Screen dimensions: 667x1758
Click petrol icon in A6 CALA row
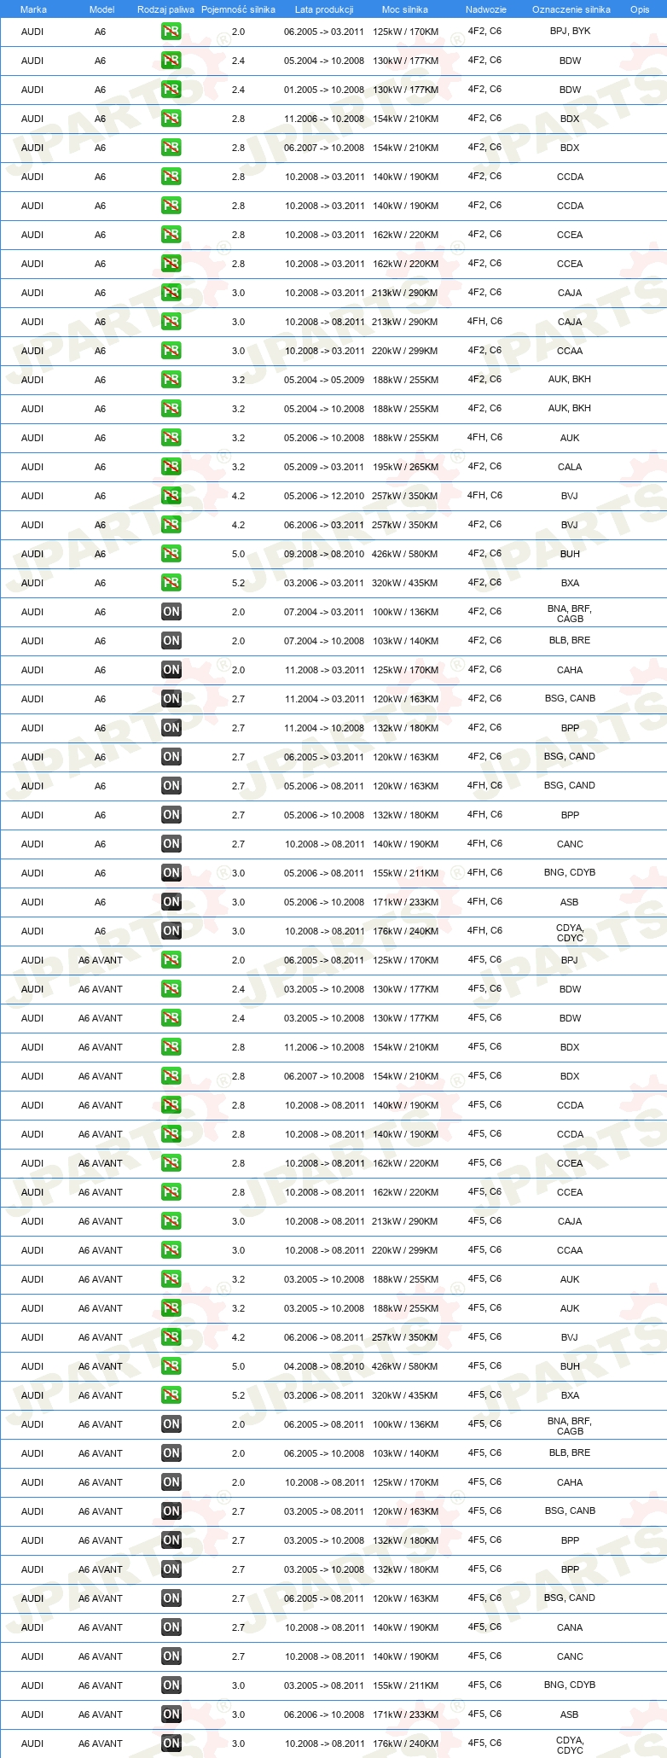(171, 467)
